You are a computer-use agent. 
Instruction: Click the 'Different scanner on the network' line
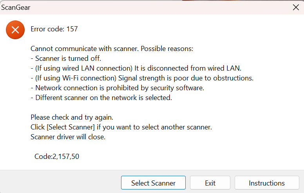click(101, 98)
